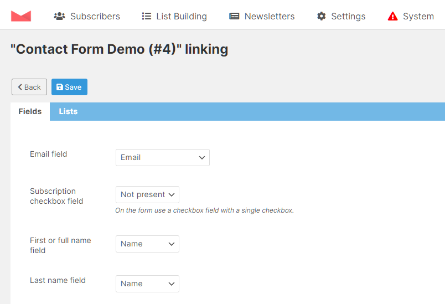
Task: Expand the Subscription checkbox field dropdown
Action: coord(147,195)
